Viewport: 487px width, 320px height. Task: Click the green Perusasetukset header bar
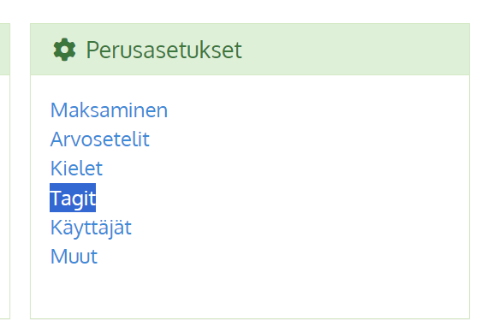click(x=250, y=50)
